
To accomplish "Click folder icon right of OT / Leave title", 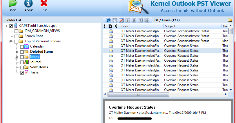I will [x=230, y=20].
